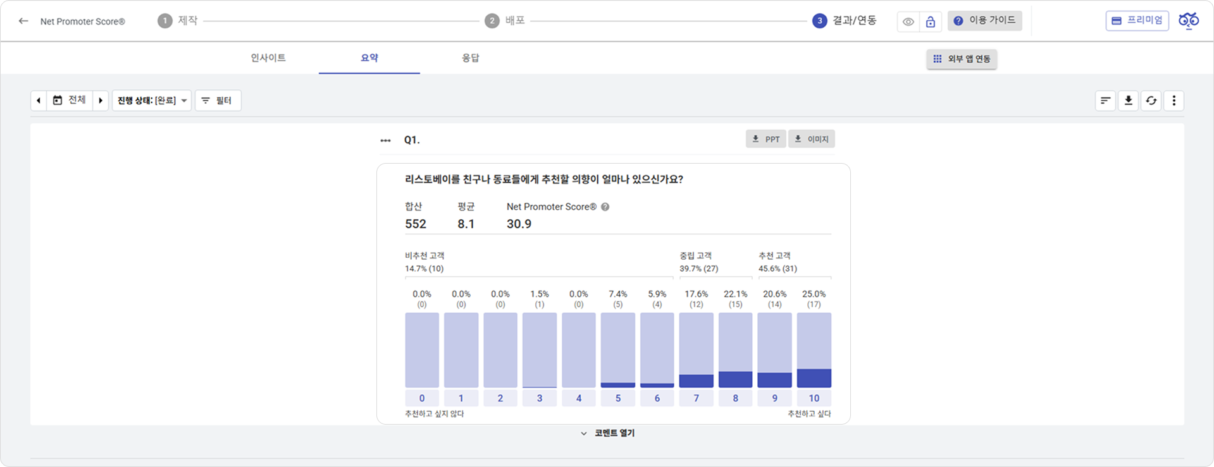Switch to the 응답 tab
Viewport: 1214px width, 467px height.
[x=470, y=58]
